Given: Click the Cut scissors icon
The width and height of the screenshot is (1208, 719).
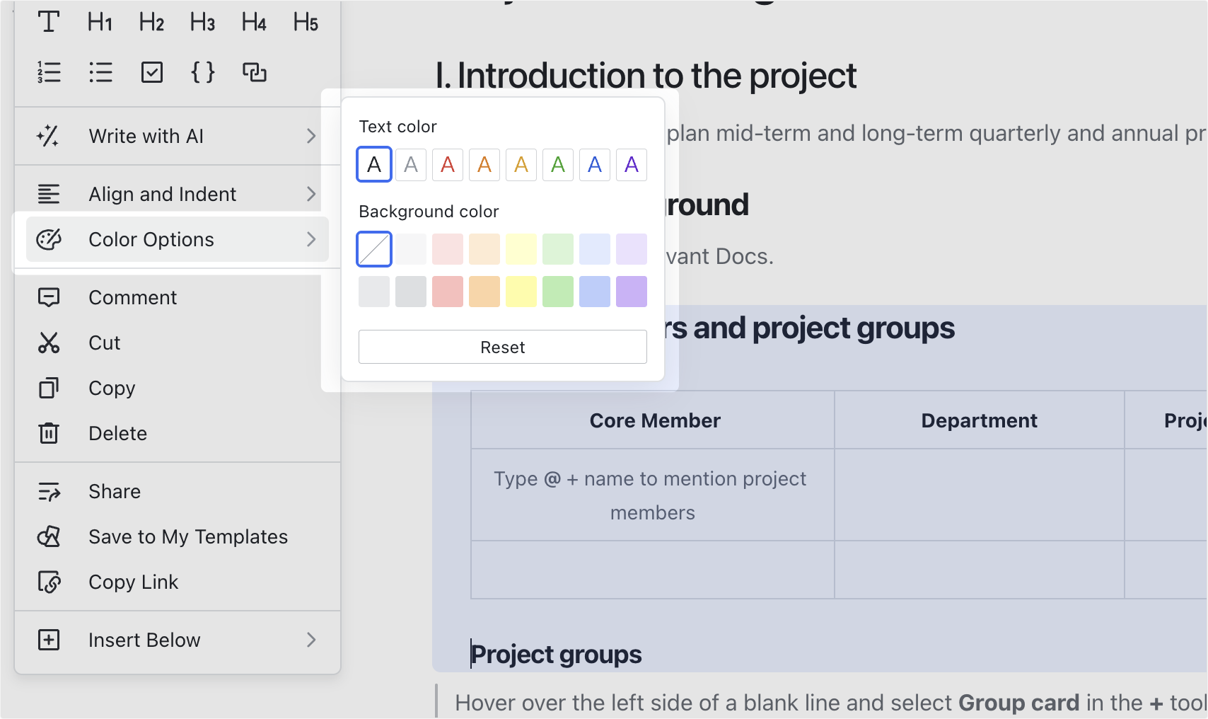Looking at the screenshot, I should (49, 343).
